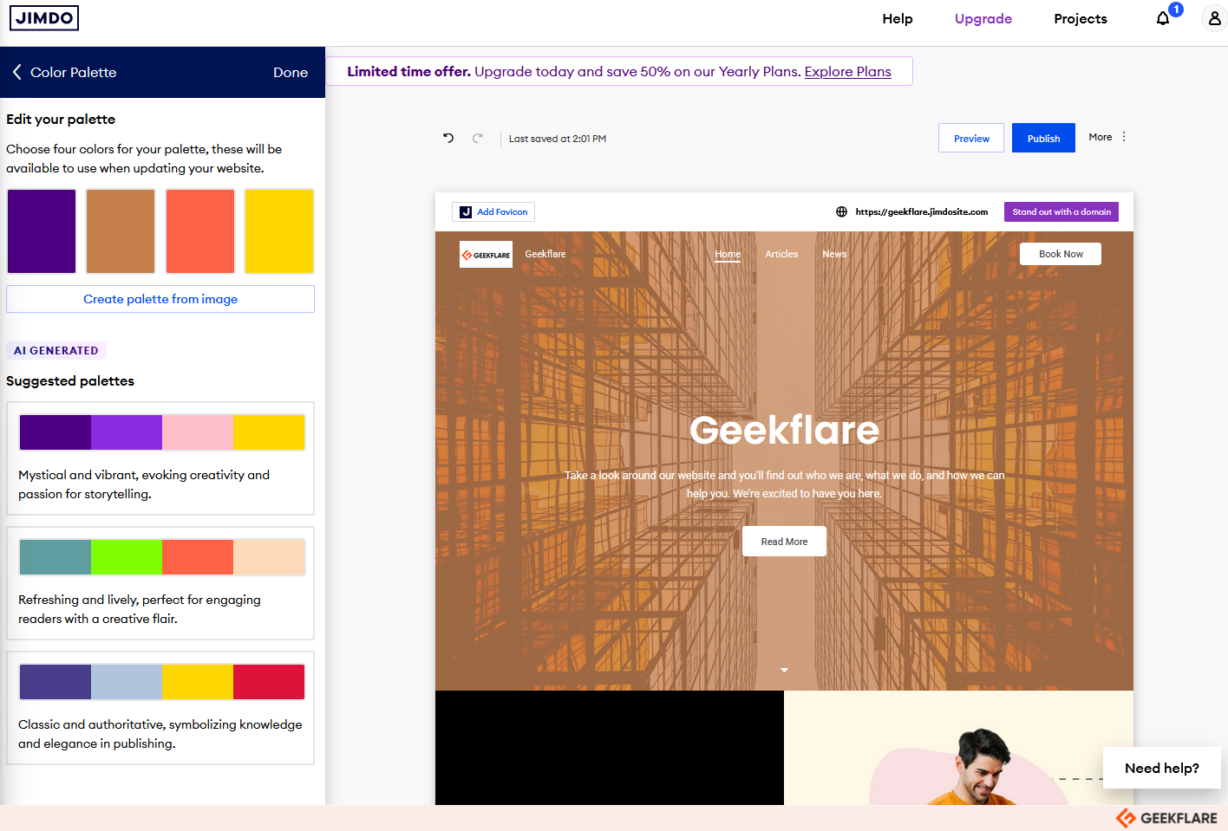Image resolution: width=1228 pixels, height=831 pixels.
Task: Click the Geekflare site name text
Action: click(545, 254)
